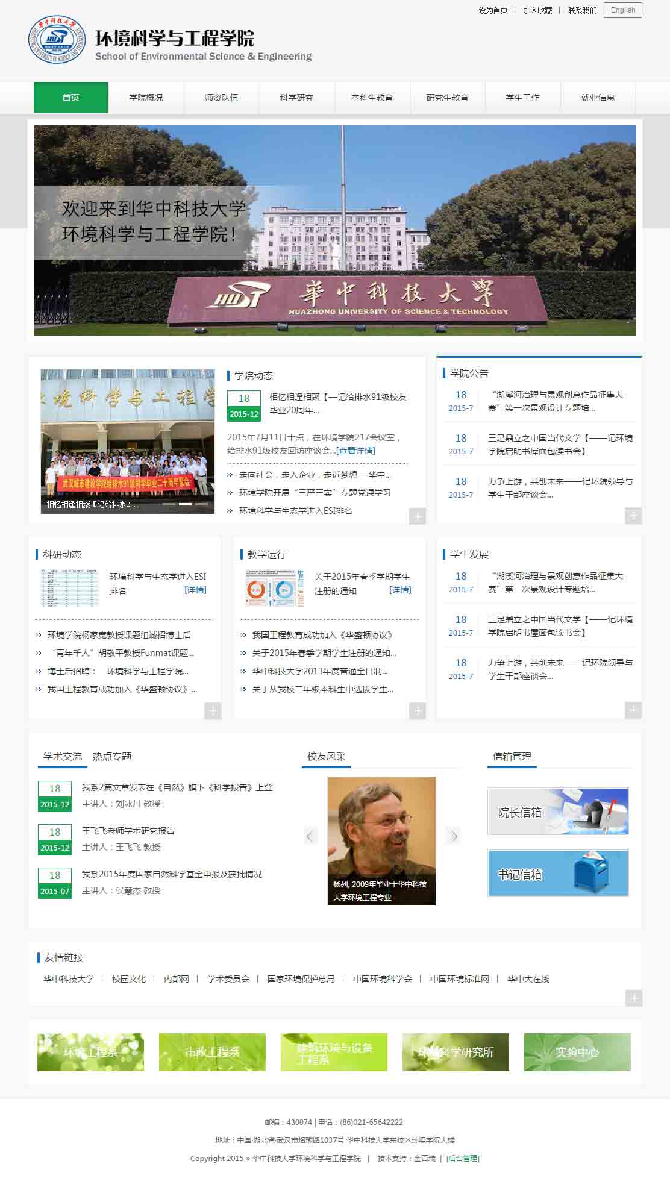Click the HUST university logo emblem
The image size is (670, 1179).
point(57,40)
